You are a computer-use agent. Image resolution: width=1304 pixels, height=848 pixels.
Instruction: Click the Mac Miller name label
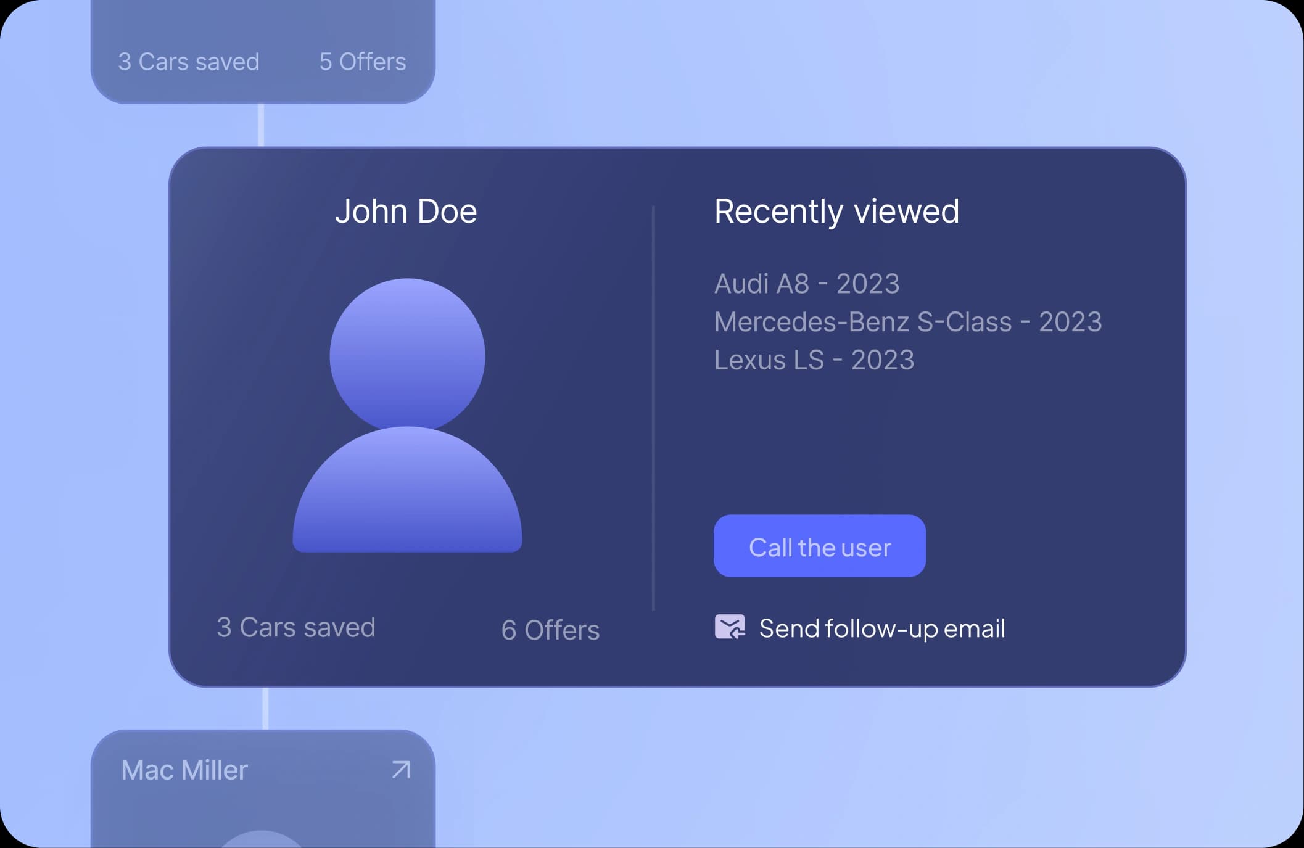click(x=184, y=770)
